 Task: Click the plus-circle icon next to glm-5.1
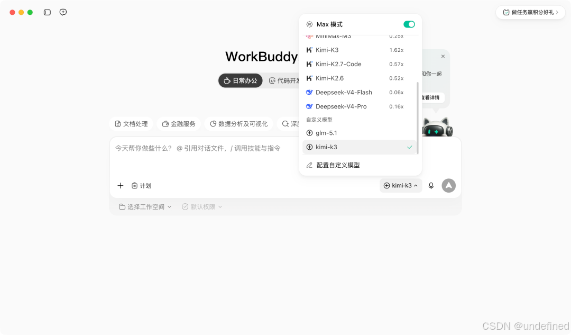[309, 133]
